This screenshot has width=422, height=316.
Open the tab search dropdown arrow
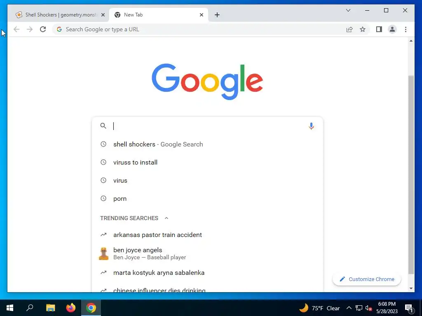[348, 10]
